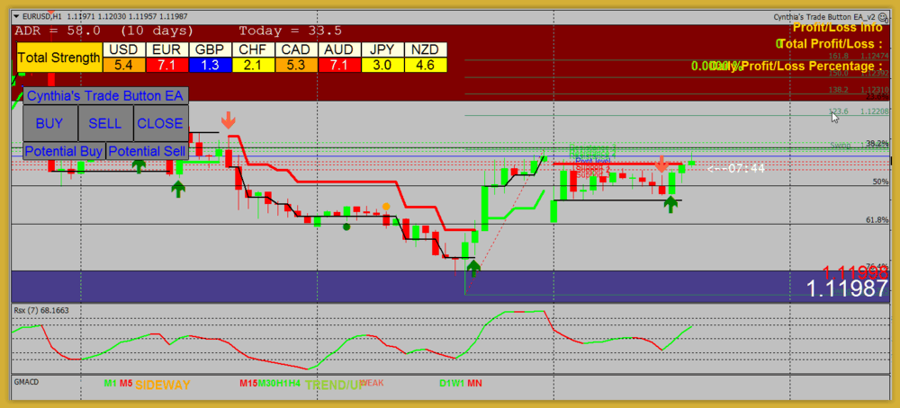Select the Potential Buy button
This screenshot has height=408, width=900.
(x=64, y=151)
